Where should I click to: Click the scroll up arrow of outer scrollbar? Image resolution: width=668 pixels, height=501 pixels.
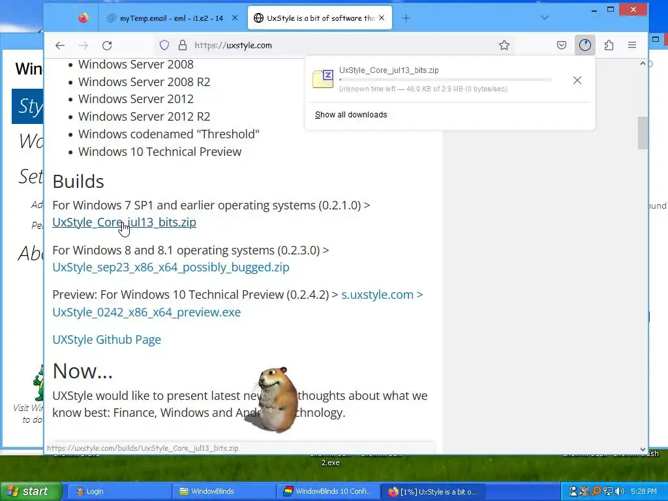643,63
